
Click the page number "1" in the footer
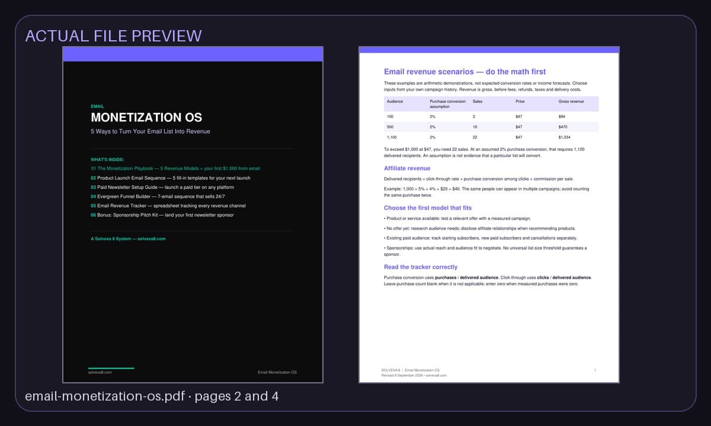595,370
